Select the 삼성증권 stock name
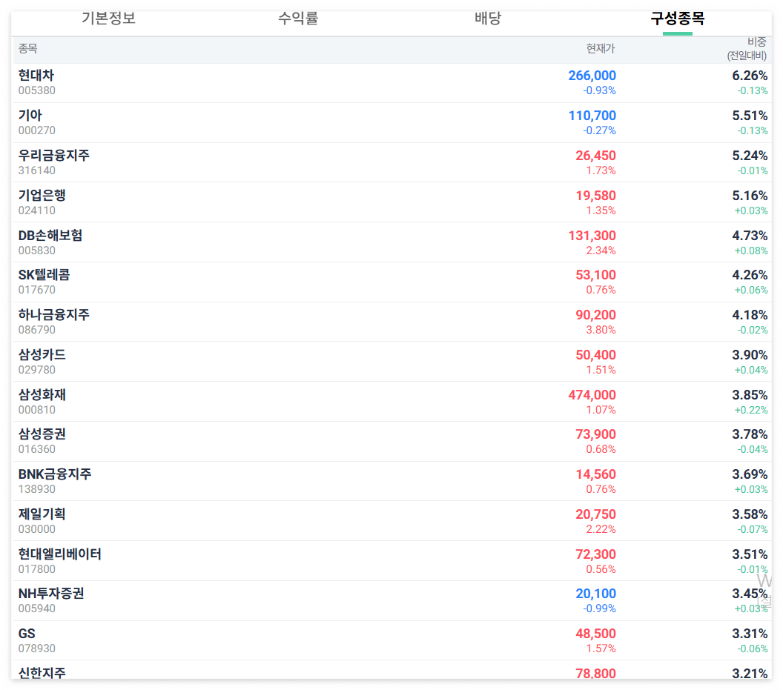Screen dimensions: 783x690 (x=42, y=434)
